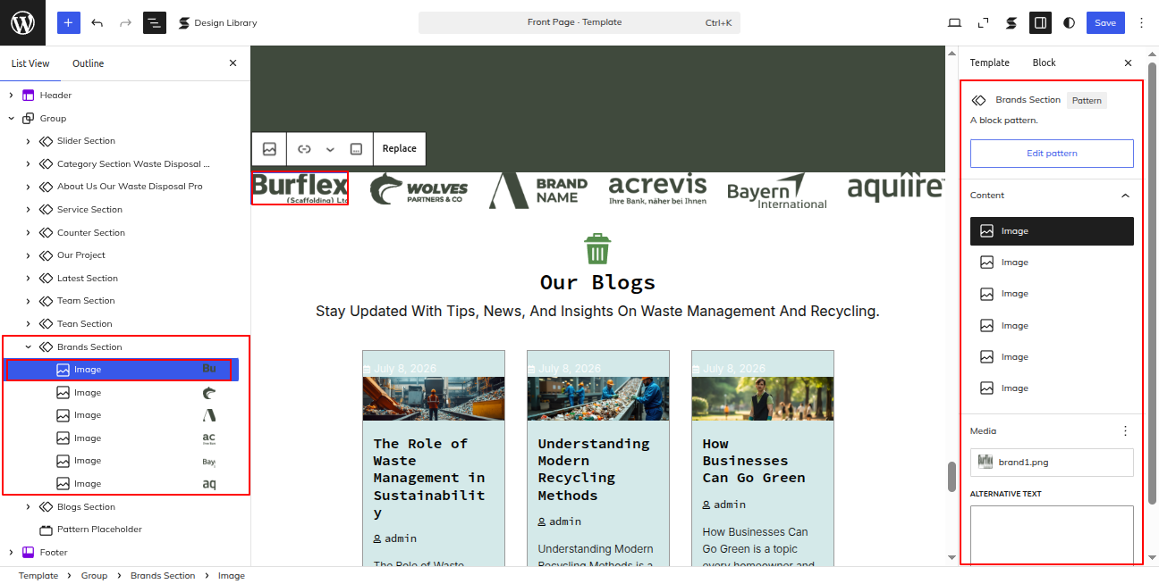Switch to the Outline tab
Image resolution: width=1159 pixels, height=584 pixels.
coord(89,63)
